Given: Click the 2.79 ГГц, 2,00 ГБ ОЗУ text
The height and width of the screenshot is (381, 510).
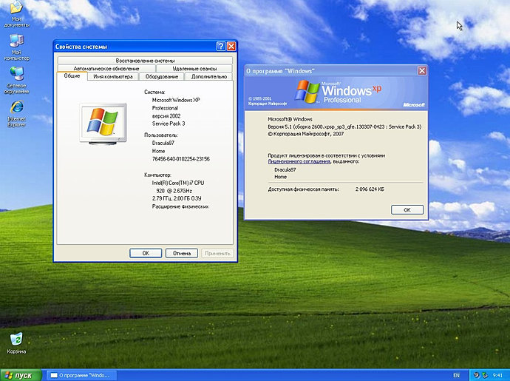Looking at the screenshot, I should [x=177, y=199].
